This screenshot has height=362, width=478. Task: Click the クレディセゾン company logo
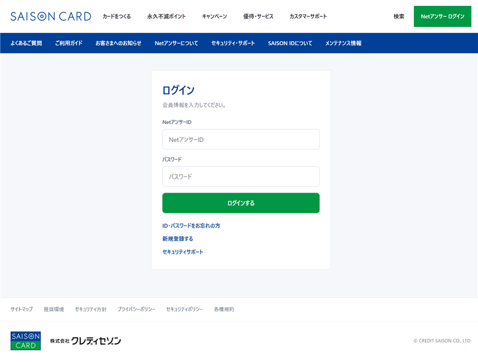click(x=85, y=341)
